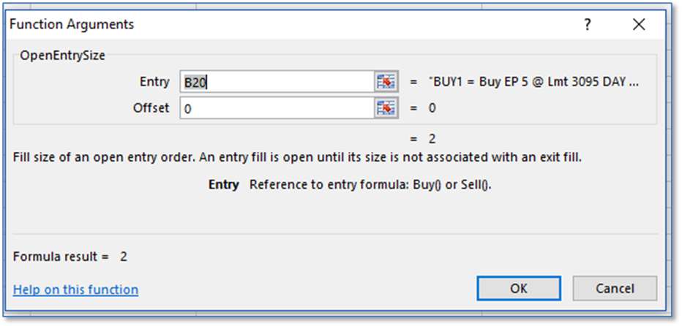The height and width of the screenshot is (326, 682).
Task: Click the range selector icon beside Entry field
Action: (386, 82)
